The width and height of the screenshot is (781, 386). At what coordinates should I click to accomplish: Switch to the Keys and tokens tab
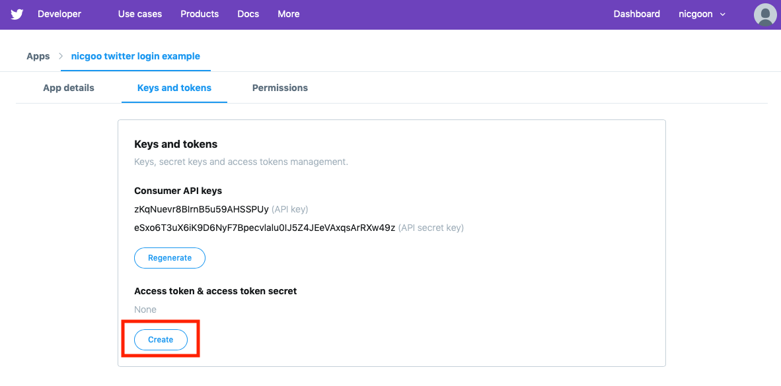click(174, 88)
